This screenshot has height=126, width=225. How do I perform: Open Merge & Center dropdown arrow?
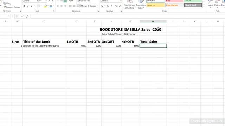coord(98,6)
